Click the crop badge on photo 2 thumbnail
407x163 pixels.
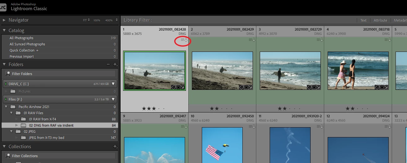246,87
